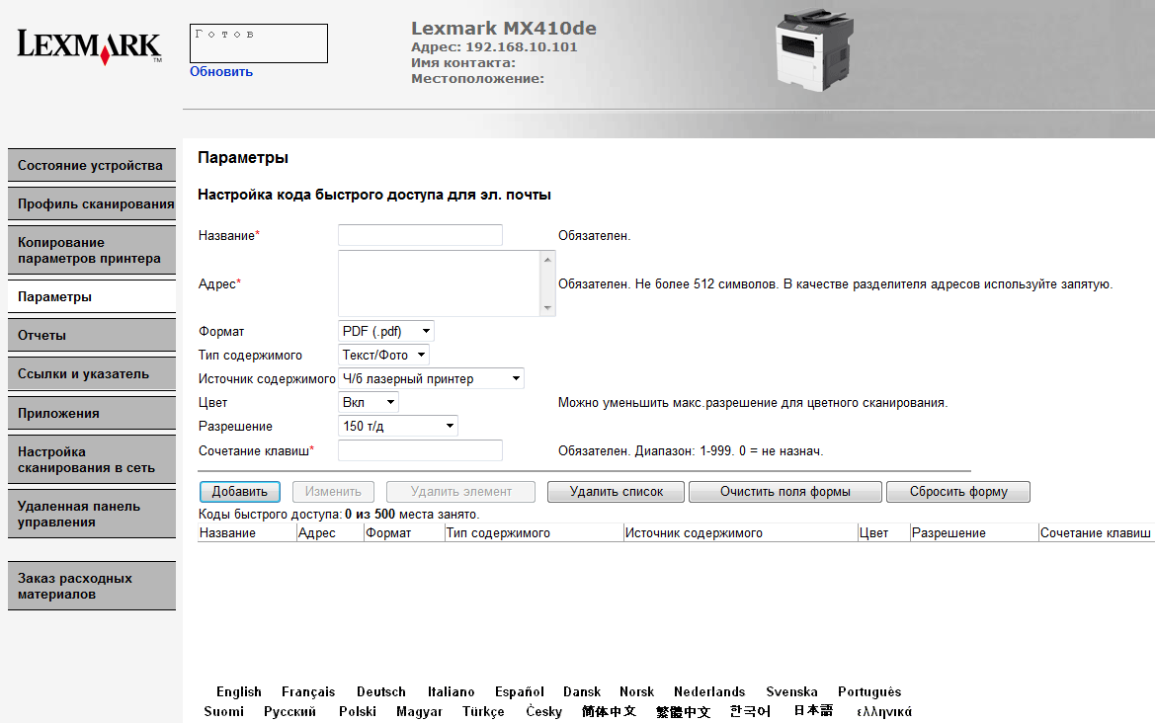
Task: Switch language to Svenska
Action: pos(791,691)
